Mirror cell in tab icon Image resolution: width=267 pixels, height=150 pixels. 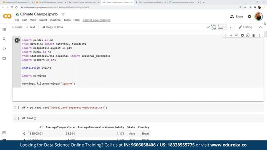[x=248, y=35]
